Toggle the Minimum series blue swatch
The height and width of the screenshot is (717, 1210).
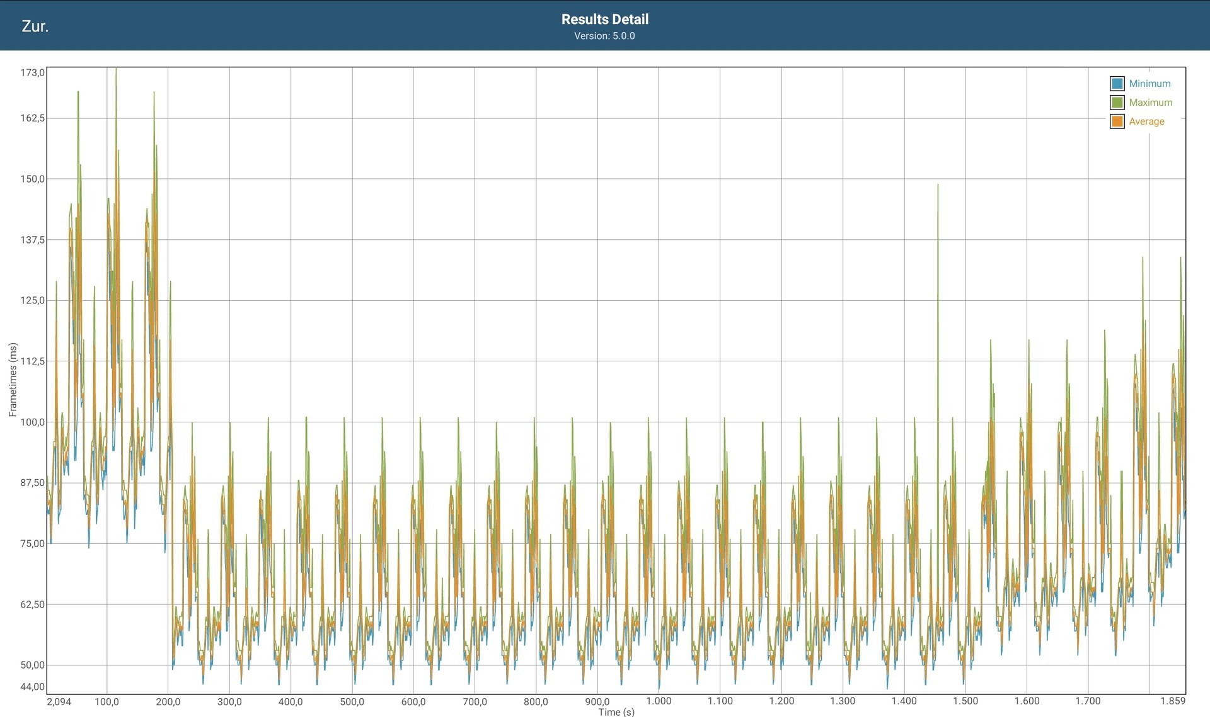[1117, 84]
